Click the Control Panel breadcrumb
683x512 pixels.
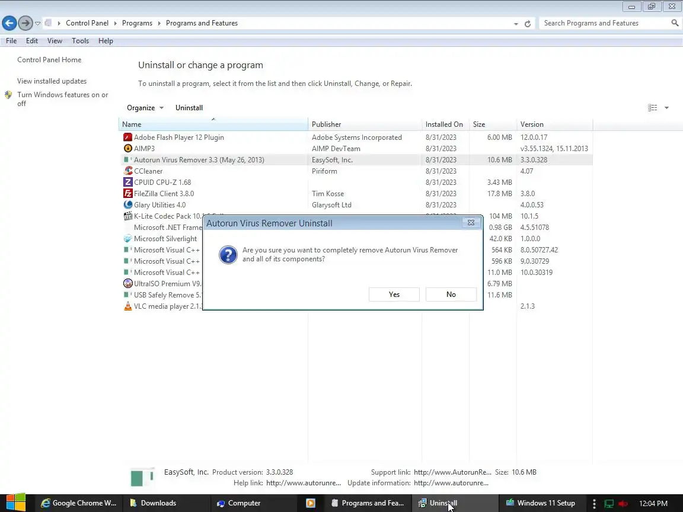tap(87, 23)
